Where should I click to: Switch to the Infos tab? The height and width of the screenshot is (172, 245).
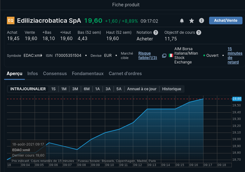[32, 74]
